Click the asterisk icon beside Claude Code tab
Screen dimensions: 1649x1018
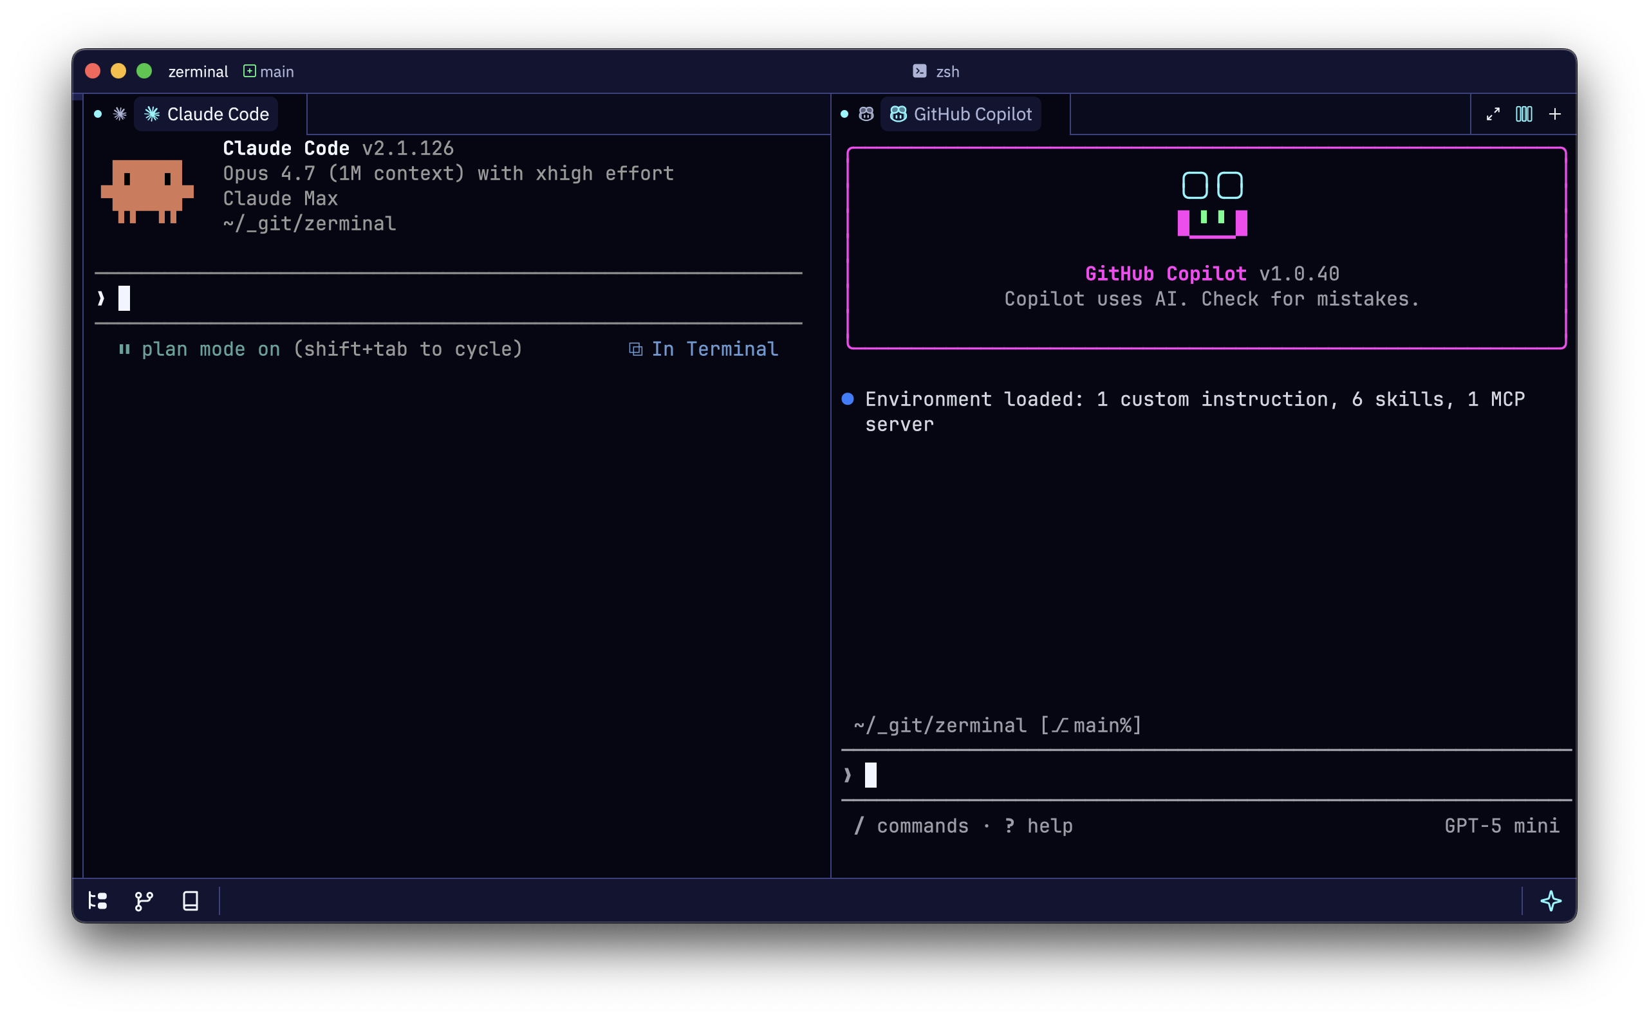(120, 114)
